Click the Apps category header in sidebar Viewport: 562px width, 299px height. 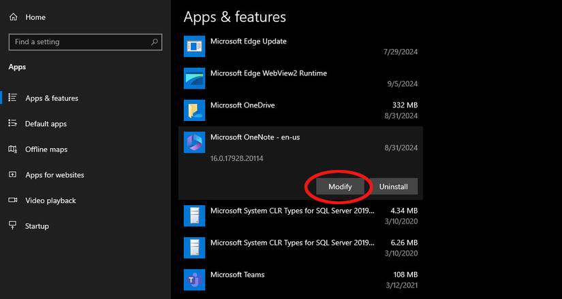click(17, 67)
